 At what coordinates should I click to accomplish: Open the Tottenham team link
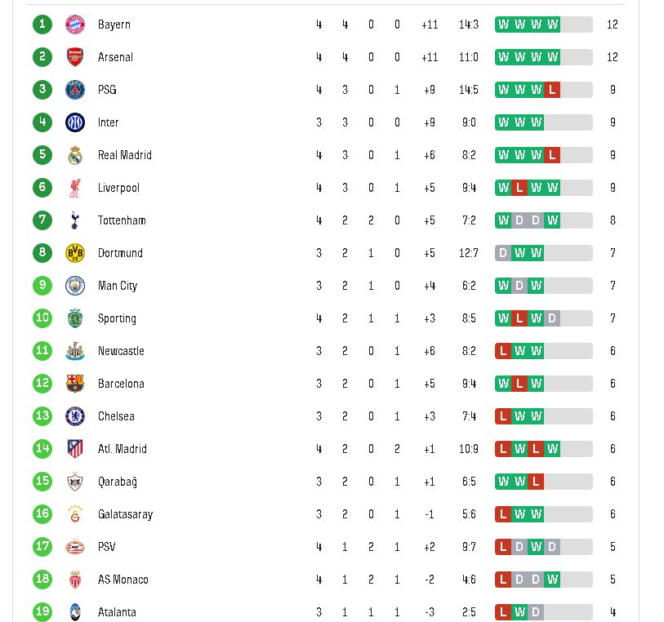pos(122,220)
